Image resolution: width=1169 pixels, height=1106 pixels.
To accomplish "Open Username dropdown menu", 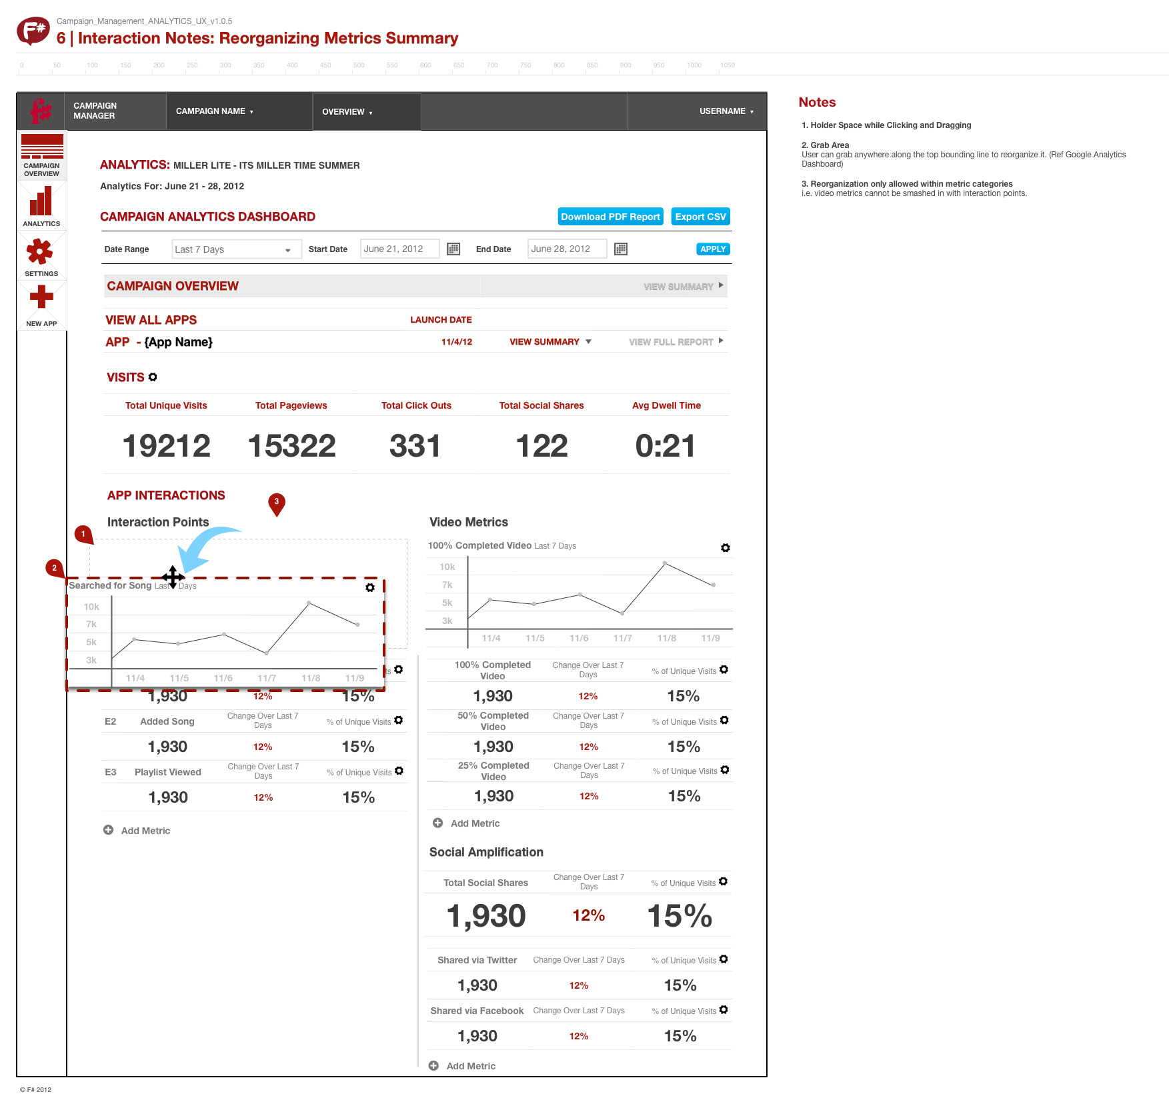I will point(726,111).
